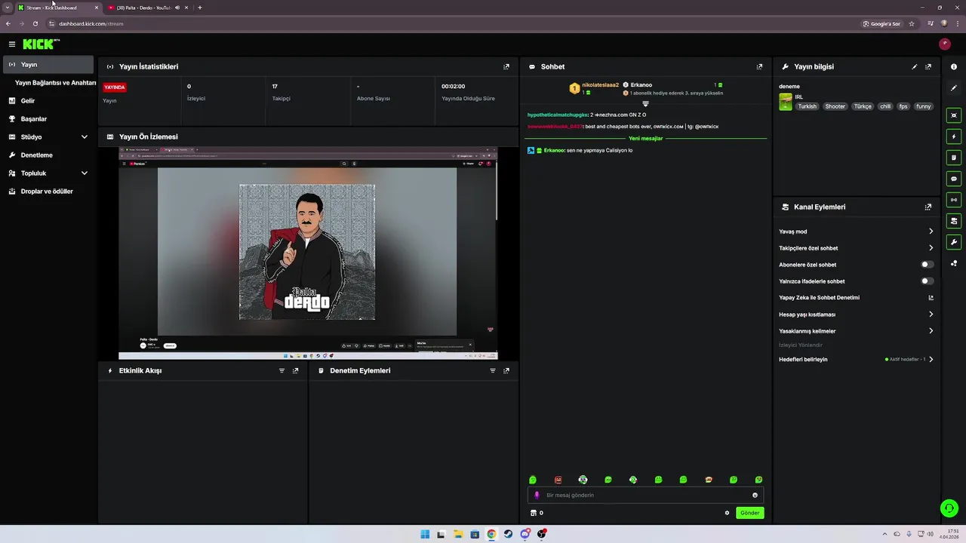Collapse the pinned gift leaderboard arrow in chat
Screen dimensions: 966x543
pos(645,103)
